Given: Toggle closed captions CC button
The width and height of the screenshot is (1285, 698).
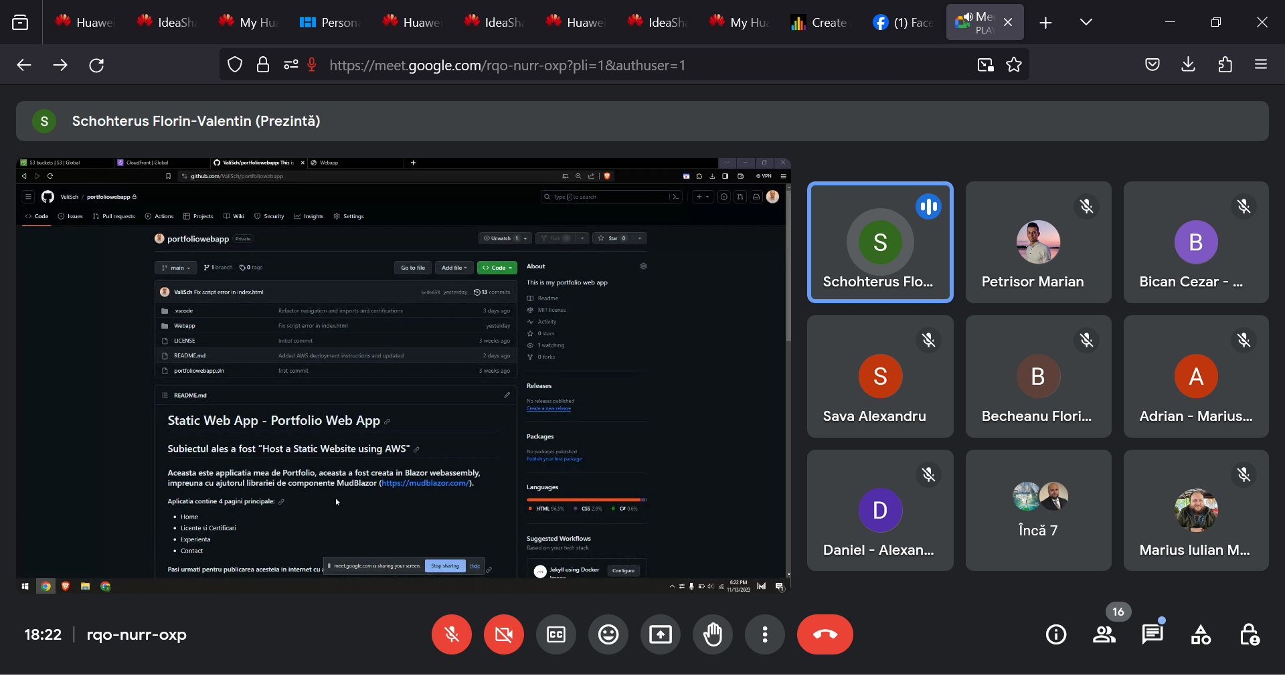Looking at the screenshot, I should (555, 634).
